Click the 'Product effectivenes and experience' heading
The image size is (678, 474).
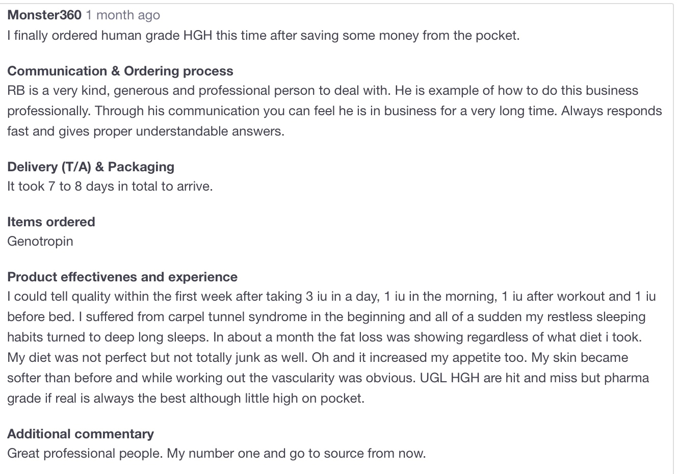(122, 277)
